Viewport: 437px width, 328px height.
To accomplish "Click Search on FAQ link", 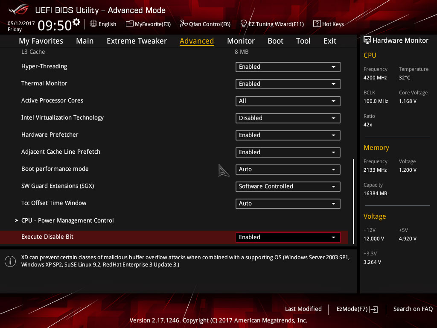I will point(413,309).
